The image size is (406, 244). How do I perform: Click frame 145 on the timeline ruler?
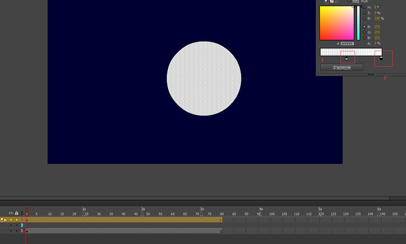pyautogui.click(x=383, y=214)
